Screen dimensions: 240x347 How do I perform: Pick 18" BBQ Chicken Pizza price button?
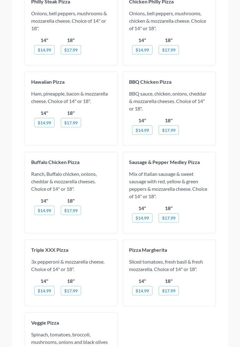tap(169, 130)
